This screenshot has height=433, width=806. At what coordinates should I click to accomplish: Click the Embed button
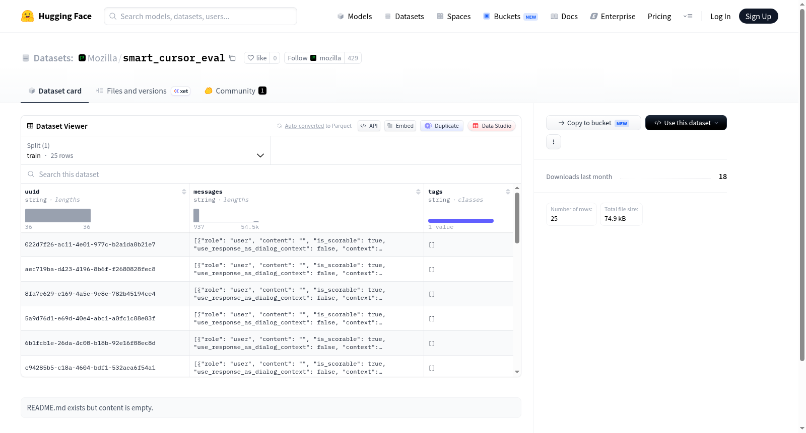tap(400, 126)
